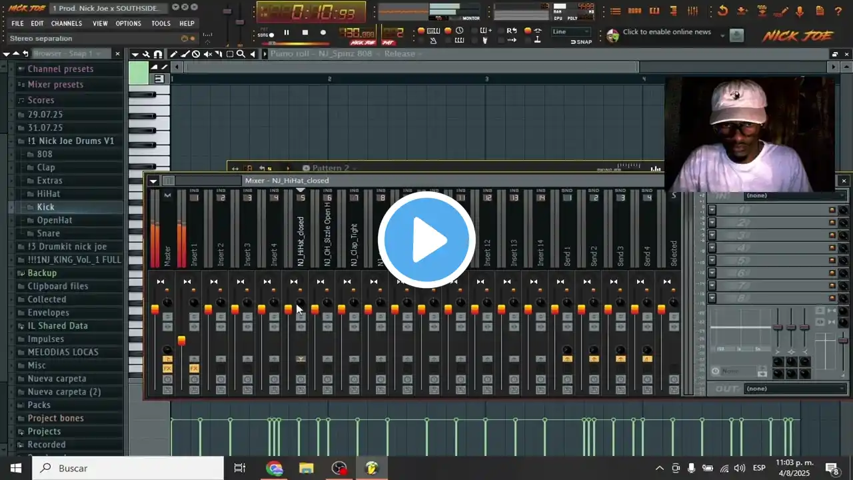The width and height of the screenshot is (853, 480).
Task: Toggle mute LED on Master mixer track
Action: coord(167,291)
